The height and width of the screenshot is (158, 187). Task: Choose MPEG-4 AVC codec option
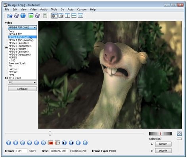(23, 34)
